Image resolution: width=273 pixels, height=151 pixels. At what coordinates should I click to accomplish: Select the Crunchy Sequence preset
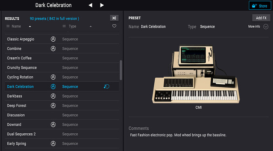pyautogui.click(x=62, y=68)
